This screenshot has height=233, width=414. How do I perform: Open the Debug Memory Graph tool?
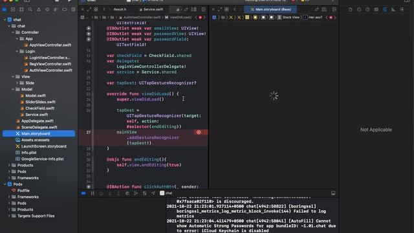click(x=136, y=194)
